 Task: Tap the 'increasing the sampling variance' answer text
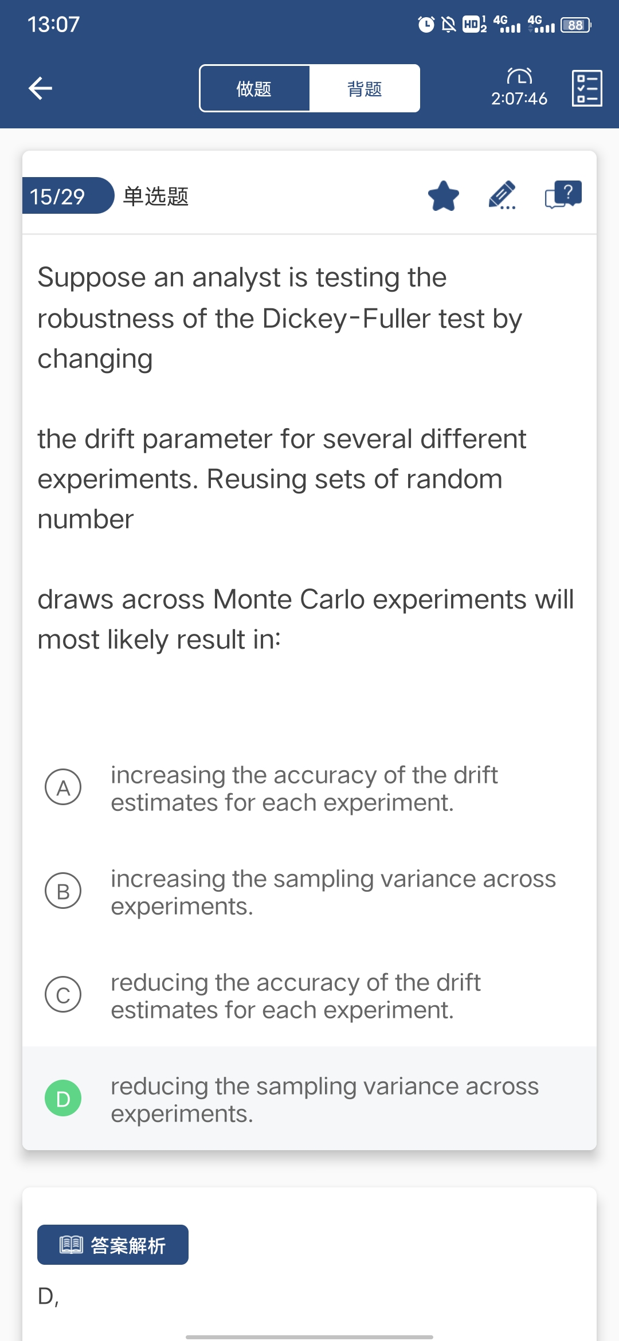point(333,892)
